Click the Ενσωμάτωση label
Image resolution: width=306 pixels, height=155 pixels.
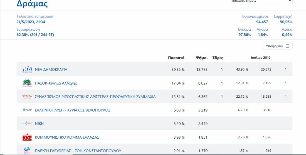28,29
